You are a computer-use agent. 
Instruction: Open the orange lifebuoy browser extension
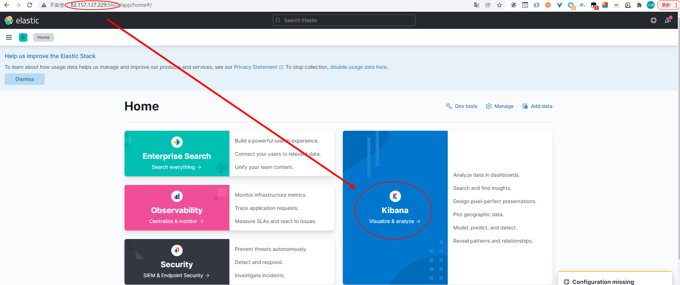(548, 5)
